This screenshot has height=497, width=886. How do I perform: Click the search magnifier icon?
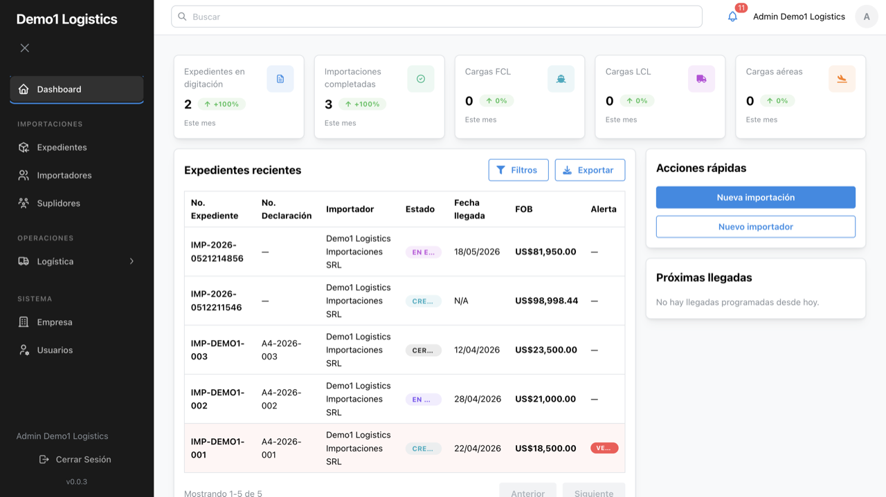click(x=182, y=17)
